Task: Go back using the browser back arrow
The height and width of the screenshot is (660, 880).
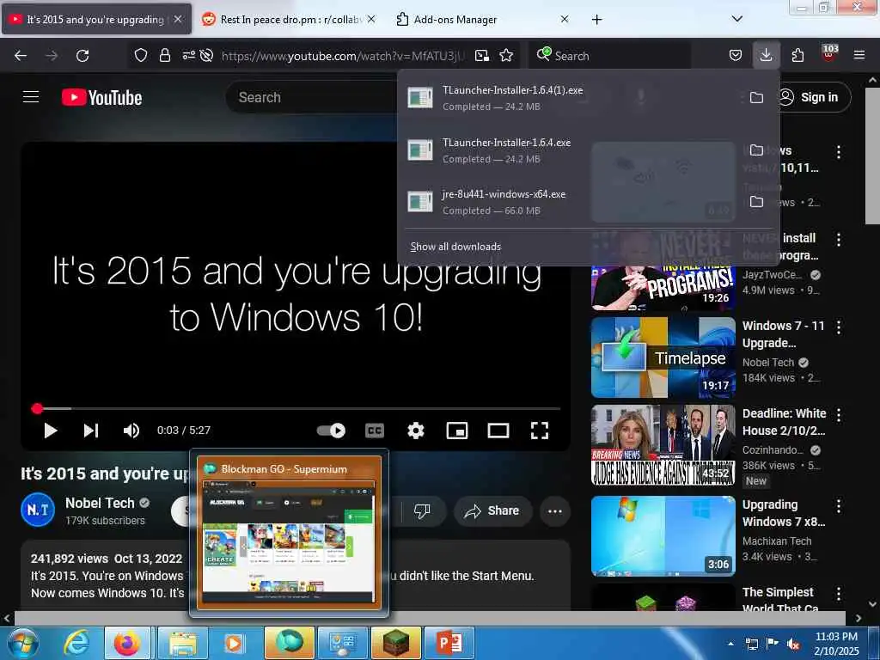Action: (21, 56)
